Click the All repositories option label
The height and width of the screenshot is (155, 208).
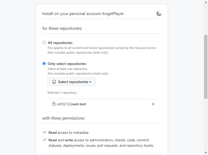point(60,43)
